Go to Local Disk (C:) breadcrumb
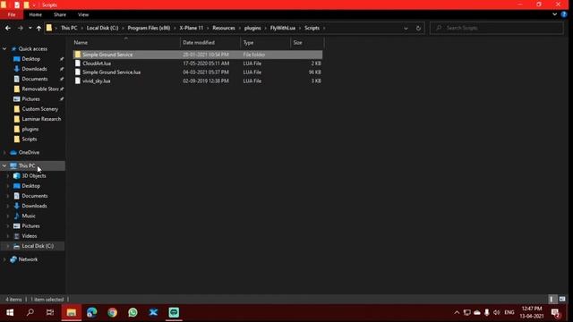The width and height of the screenshot is (573, 322). (x=102, y=28)
